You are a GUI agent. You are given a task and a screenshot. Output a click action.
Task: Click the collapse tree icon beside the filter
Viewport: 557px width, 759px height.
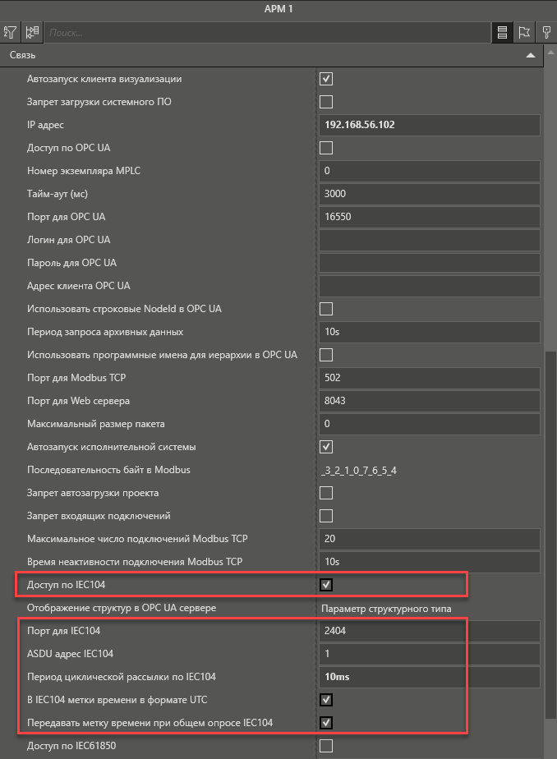point(32,33)
